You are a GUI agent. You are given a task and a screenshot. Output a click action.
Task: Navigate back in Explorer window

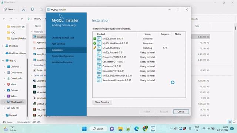(x=4, y=19)
